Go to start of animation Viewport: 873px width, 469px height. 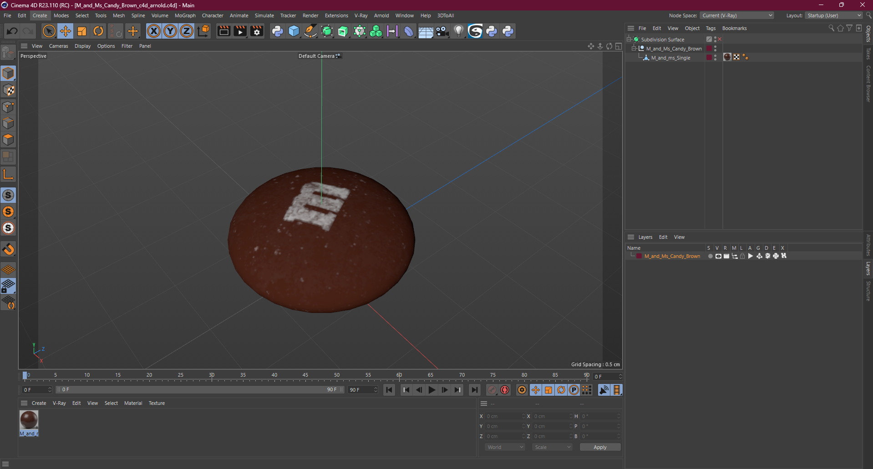[389, 390]
